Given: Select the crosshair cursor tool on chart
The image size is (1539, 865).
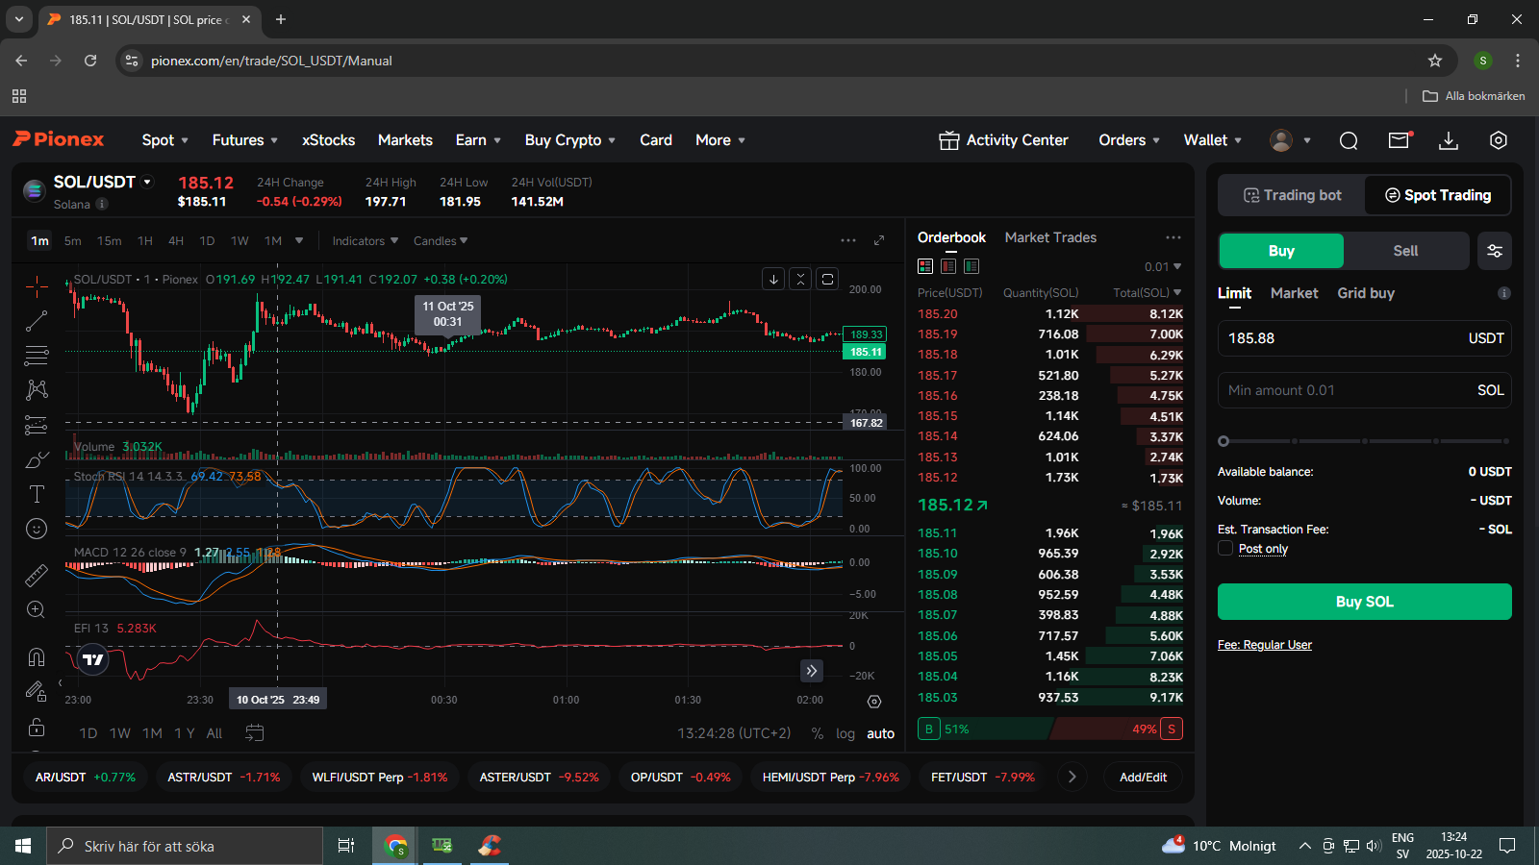Looking at the screenshot, I should pos(37,285).
